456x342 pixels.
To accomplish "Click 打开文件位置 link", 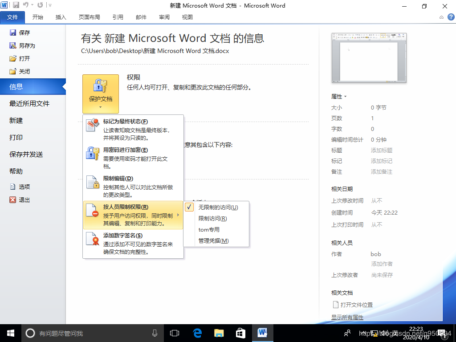I will (353, 305).
